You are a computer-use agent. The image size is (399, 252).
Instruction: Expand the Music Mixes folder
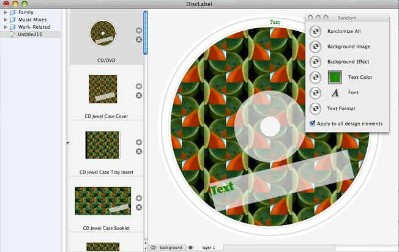pyautogui.click(x=6, y=20)
